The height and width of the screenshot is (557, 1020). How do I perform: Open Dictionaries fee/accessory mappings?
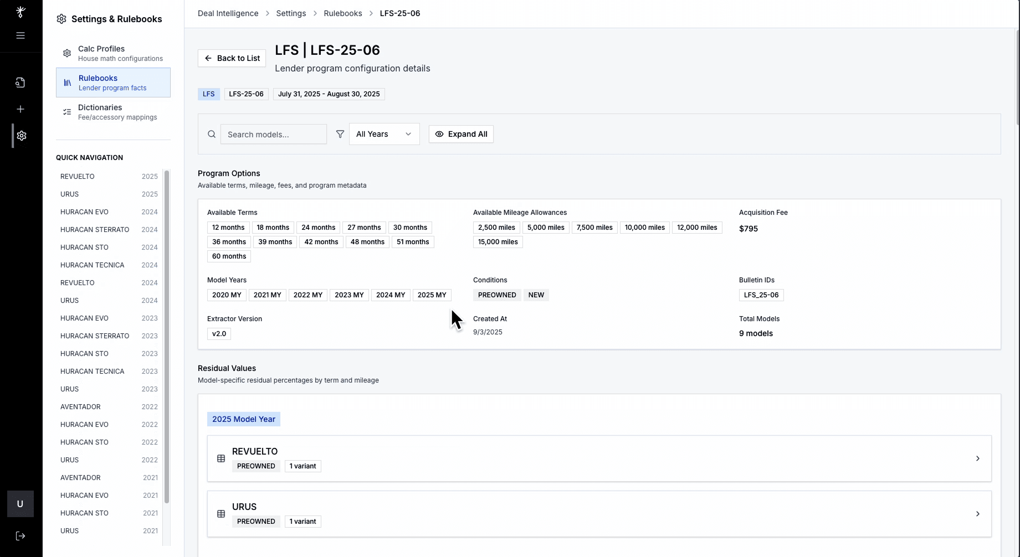pyautogui.click(x=113, y=112)
